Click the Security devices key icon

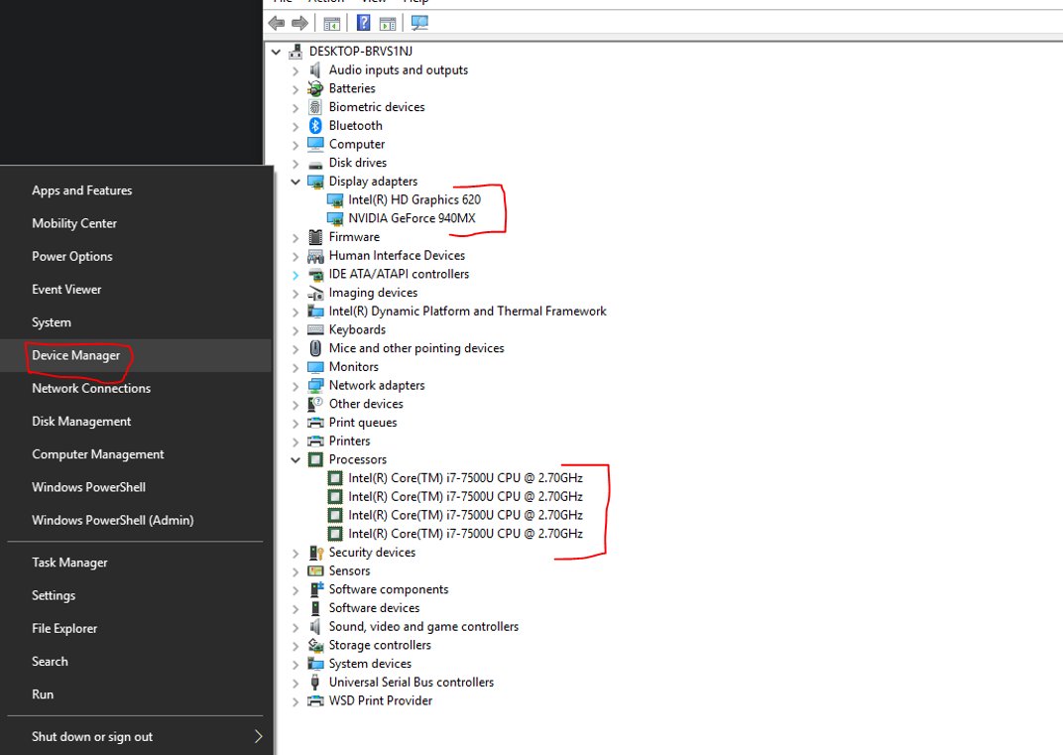tap(315, 553)
